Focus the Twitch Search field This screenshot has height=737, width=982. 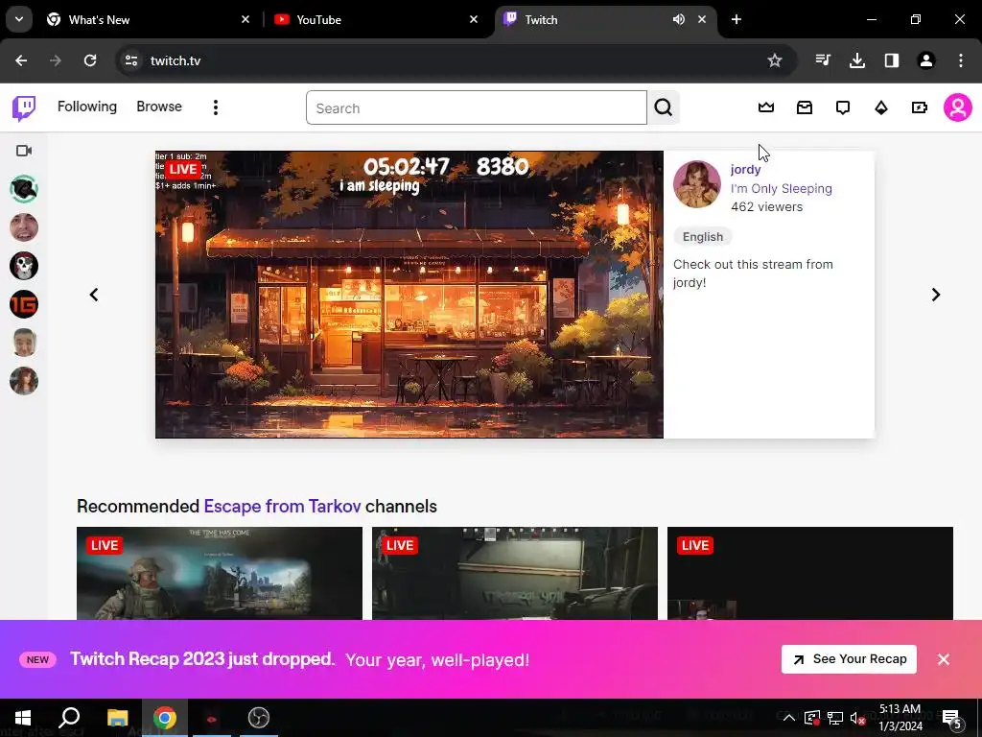tap(476, 107)
